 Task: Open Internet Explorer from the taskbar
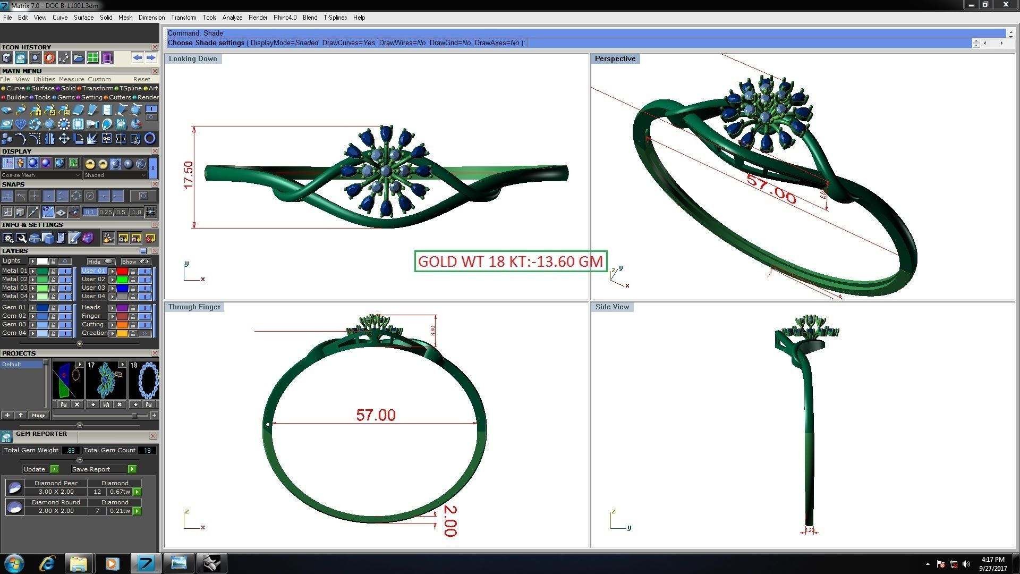tap(47, 563)
